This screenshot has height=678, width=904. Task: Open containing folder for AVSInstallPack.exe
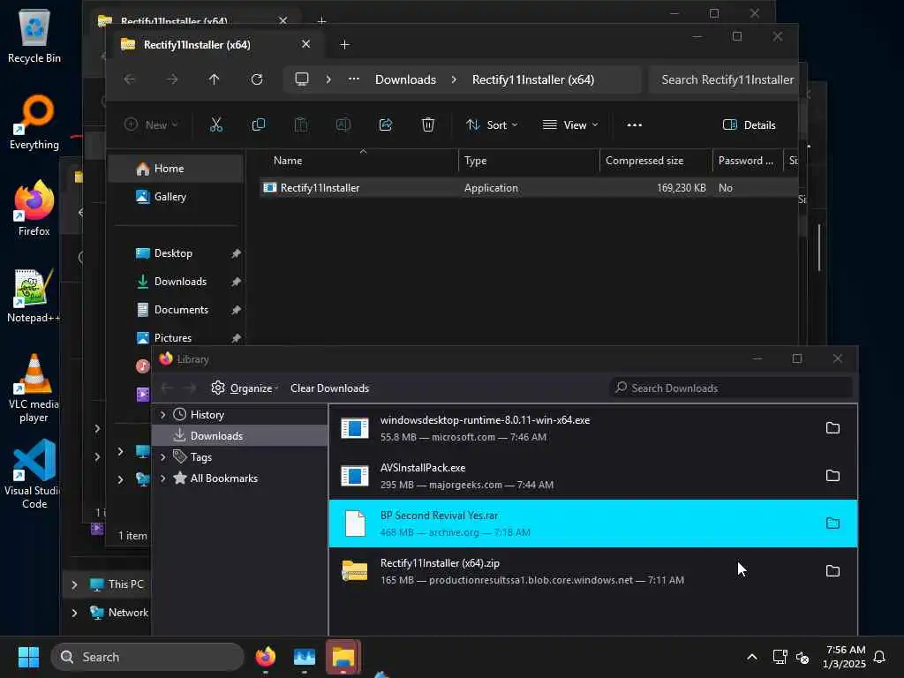832,476
